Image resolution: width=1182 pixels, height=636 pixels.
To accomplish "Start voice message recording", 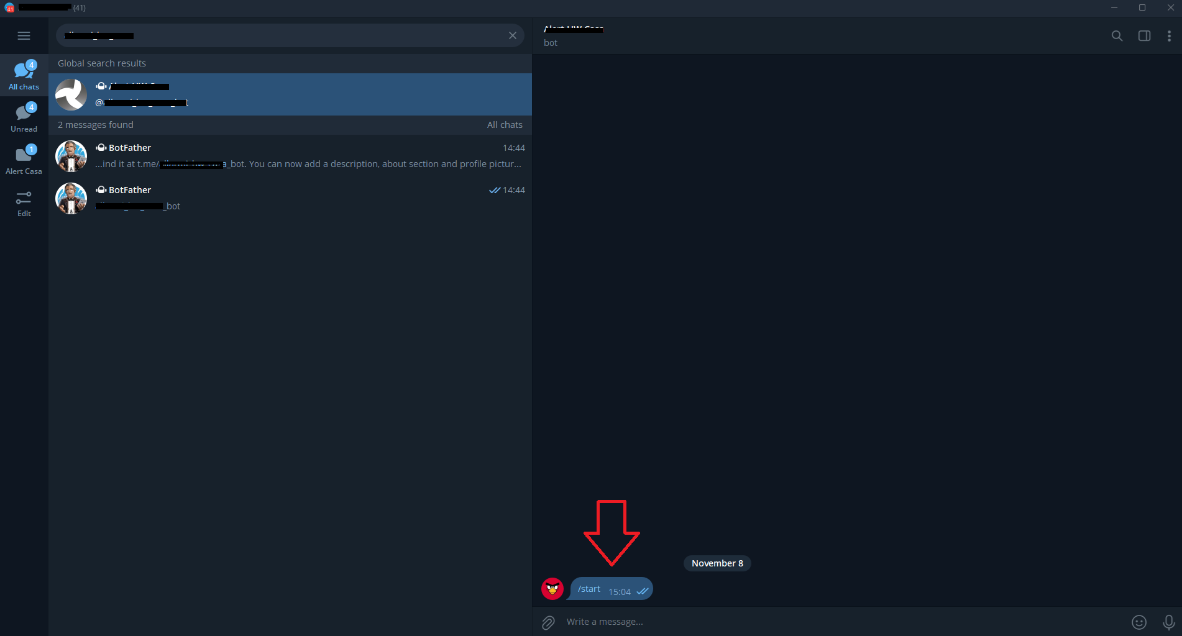I will tap(1168, 622).
